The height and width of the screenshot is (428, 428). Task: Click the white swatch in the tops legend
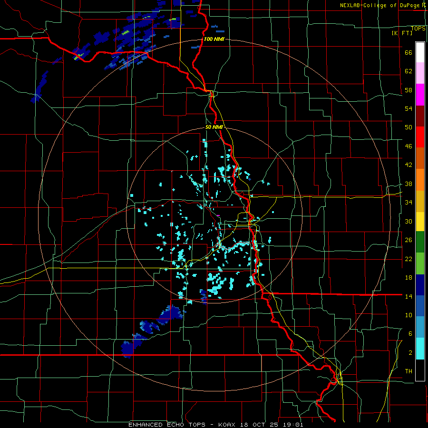420,52
